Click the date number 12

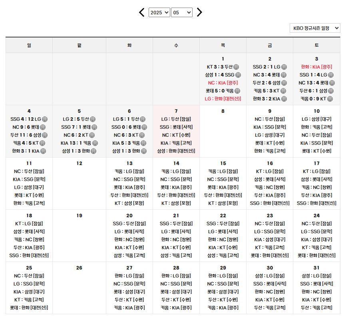pos(79,163)
